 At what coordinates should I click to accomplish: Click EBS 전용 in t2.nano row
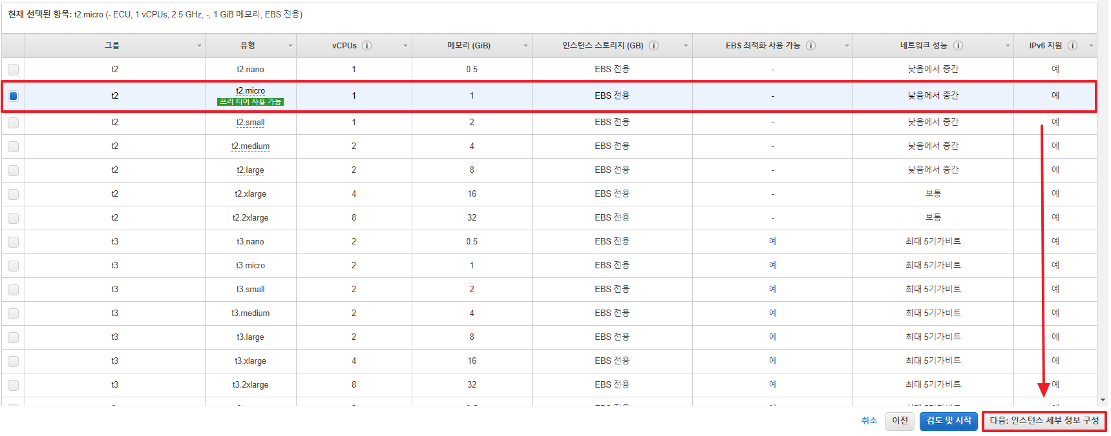[612, 70]
